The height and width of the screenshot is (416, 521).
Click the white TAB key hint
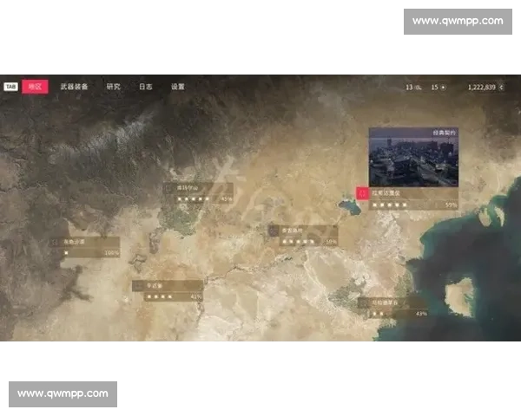10,87
